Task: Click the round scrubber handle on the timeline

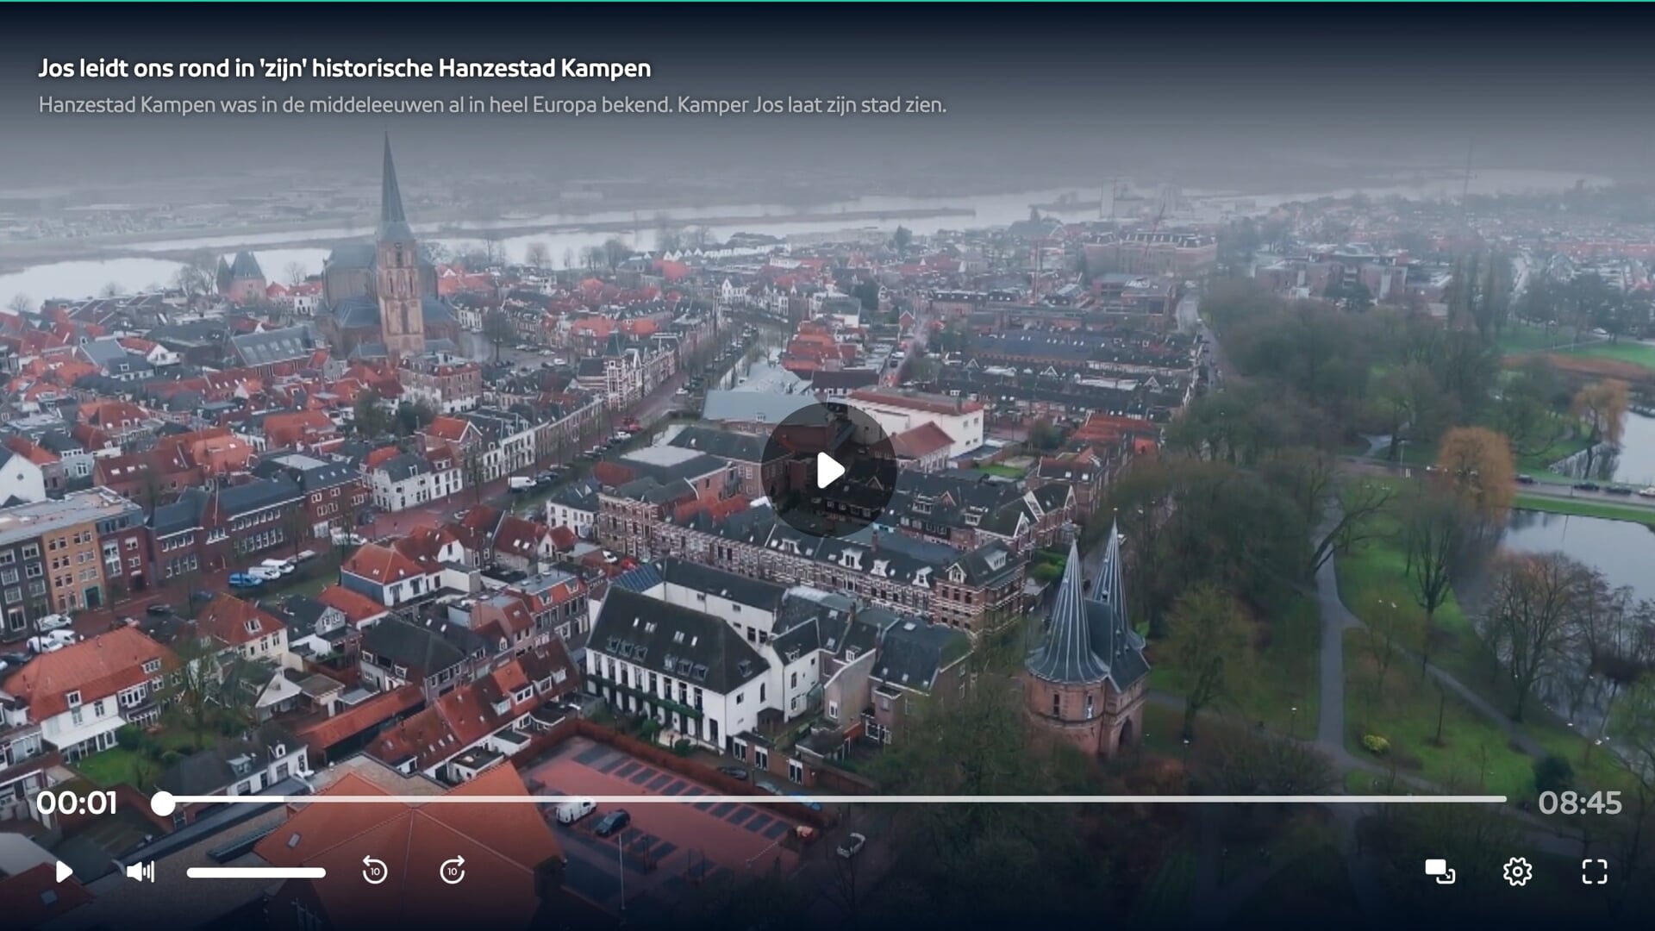Action: 163,803
